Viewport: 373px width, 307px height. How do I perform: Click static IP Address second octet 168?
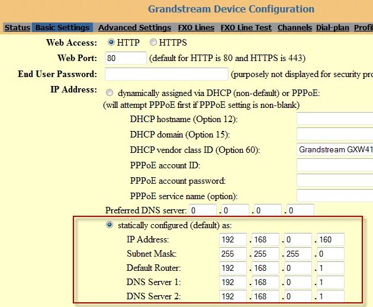(x=265, y=239)
